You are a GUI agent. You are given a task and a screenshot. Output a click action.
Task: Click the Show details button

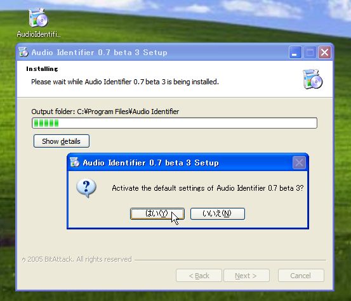pos(62,141)
